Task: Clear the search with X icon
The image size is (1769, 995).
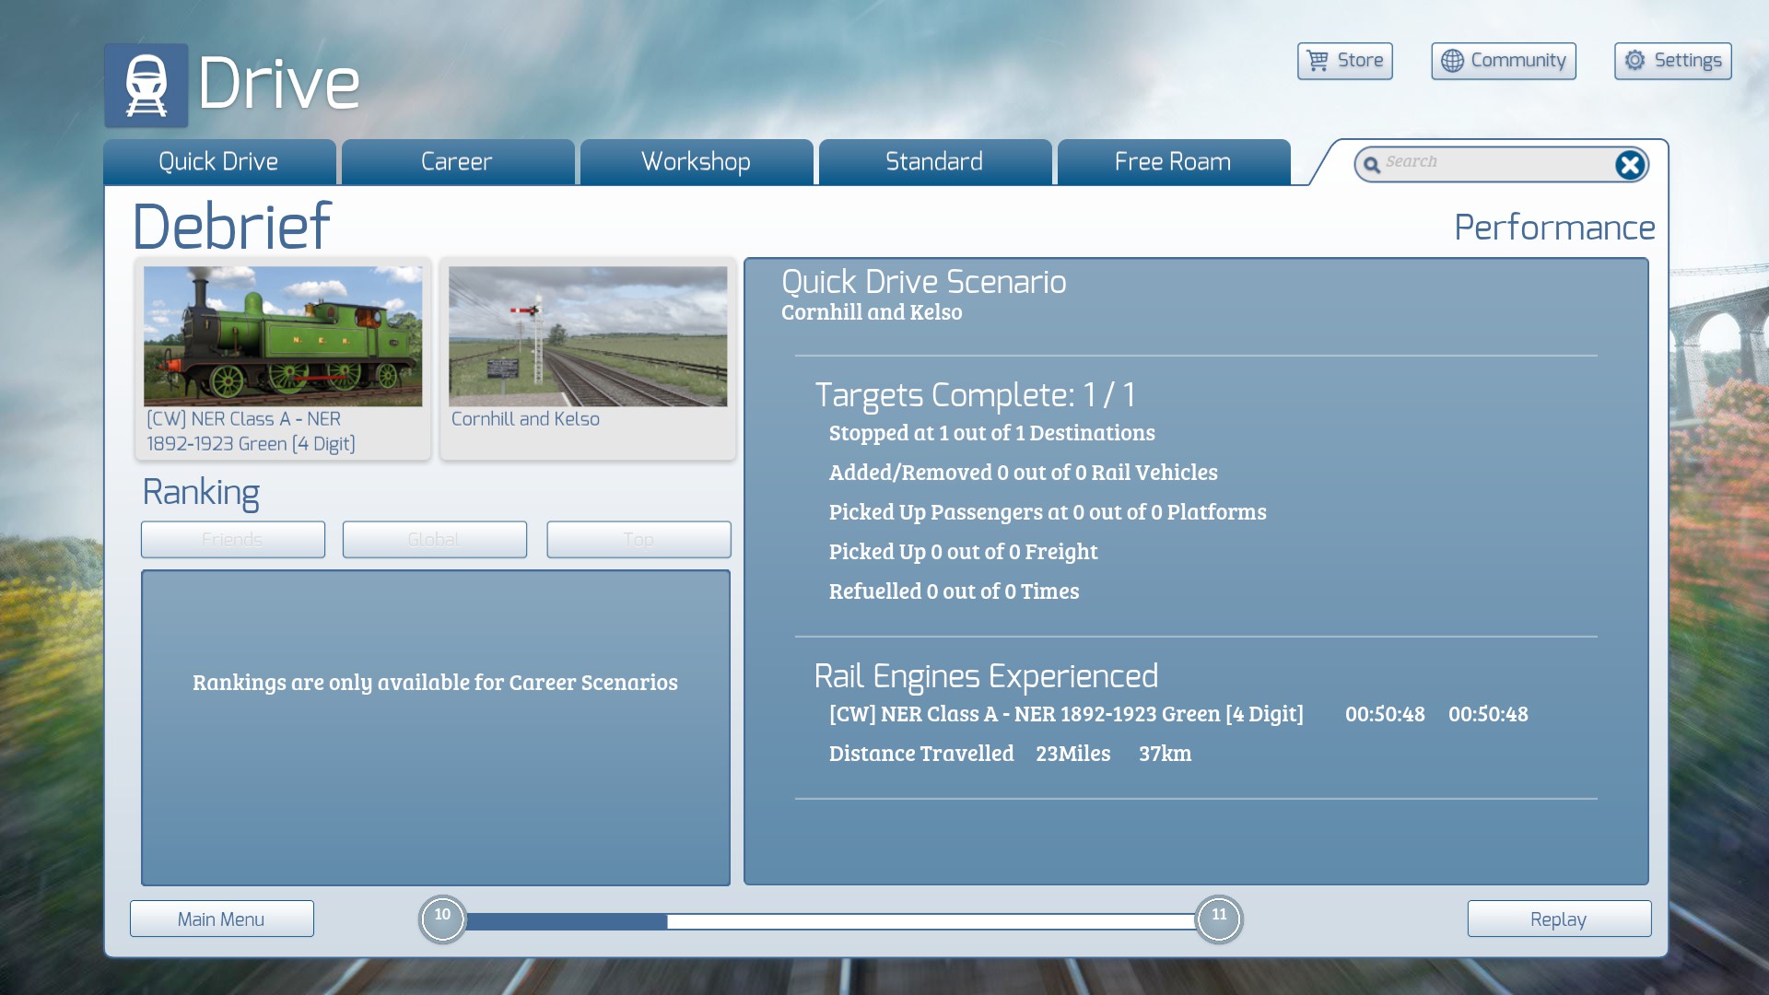Action: tap(1629, 165)
